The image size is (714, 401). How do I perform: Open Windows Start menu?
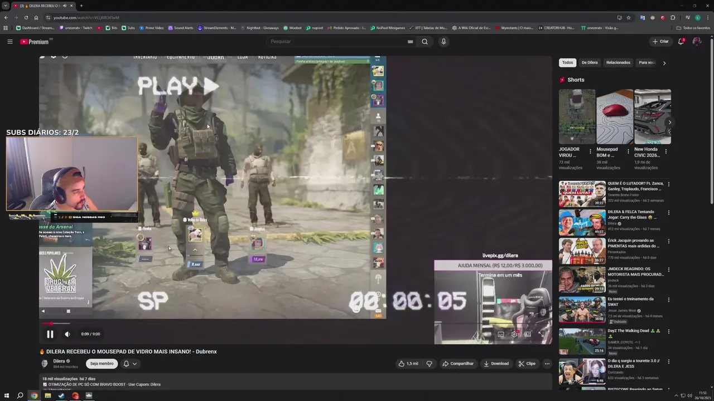[x=6, y=396]
